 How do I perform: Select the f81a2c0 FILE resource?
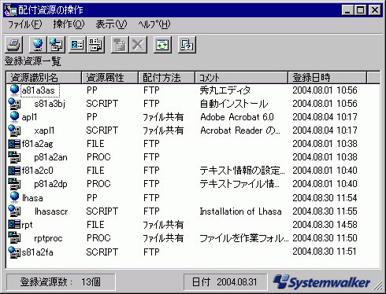point(38,171)
